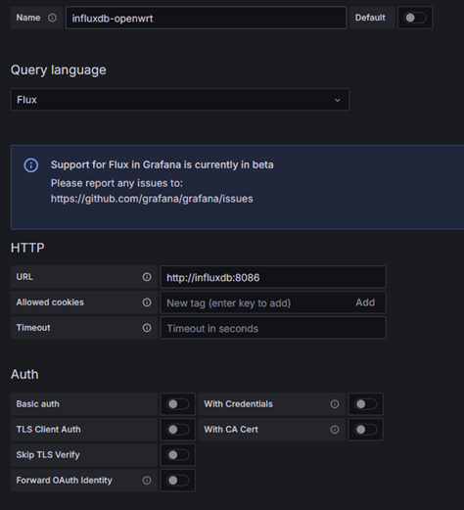This screenshot has height=510, width=464.
Task: Click the 'Default' label
Action: pyautogui.click(x=370, y=18)
